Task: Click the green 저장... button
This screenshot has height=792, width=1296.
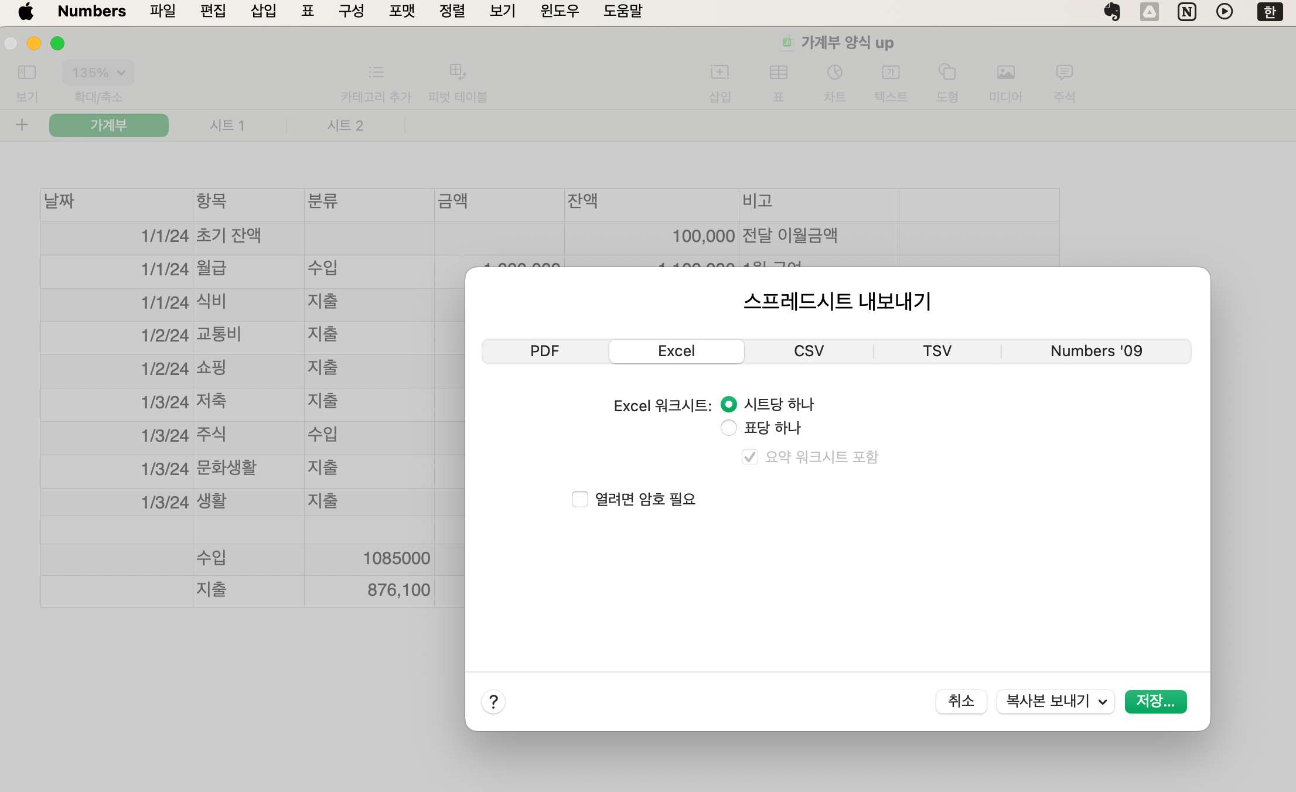Action: coord(1155,701)
